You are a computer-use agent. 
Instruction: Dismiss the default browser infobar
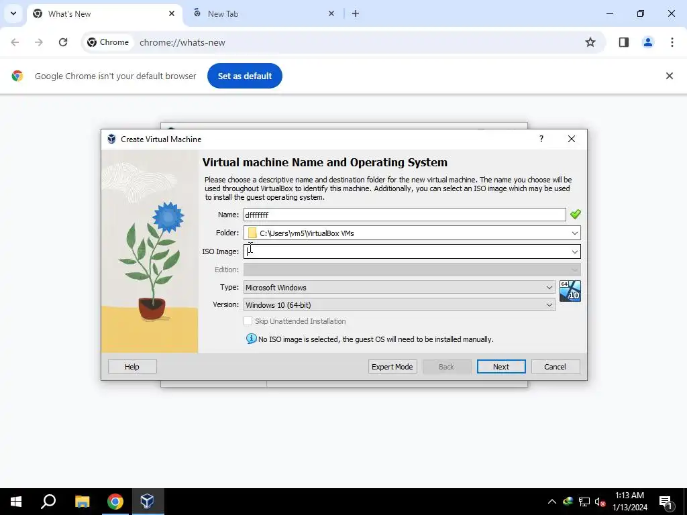click(x=669, y=76)
